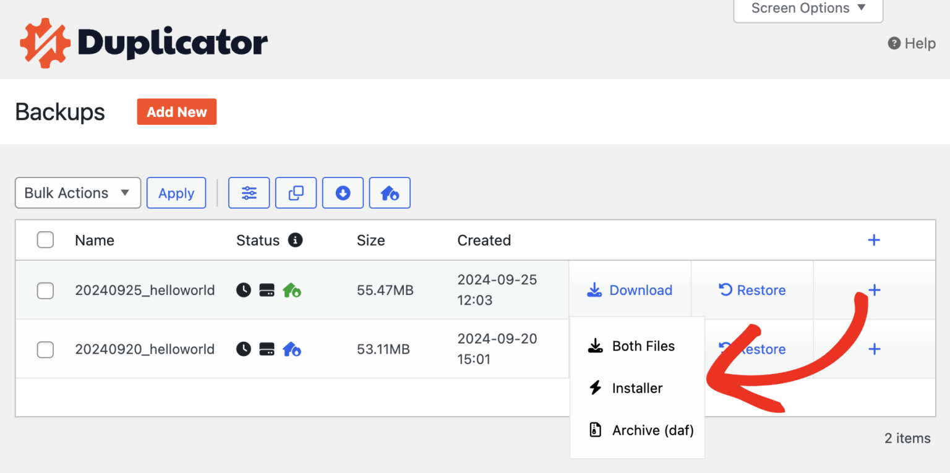Open the Bulk Actions dropdown
Viewport: 950px width, 473px height.
[77, 193]
